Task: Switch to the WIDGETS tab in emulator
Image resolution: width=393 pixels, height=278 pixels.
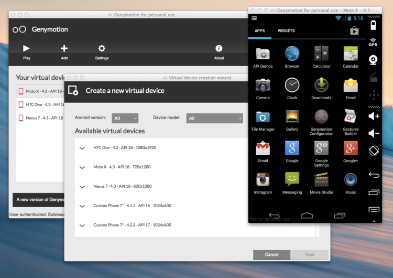Action: point(286,31)
